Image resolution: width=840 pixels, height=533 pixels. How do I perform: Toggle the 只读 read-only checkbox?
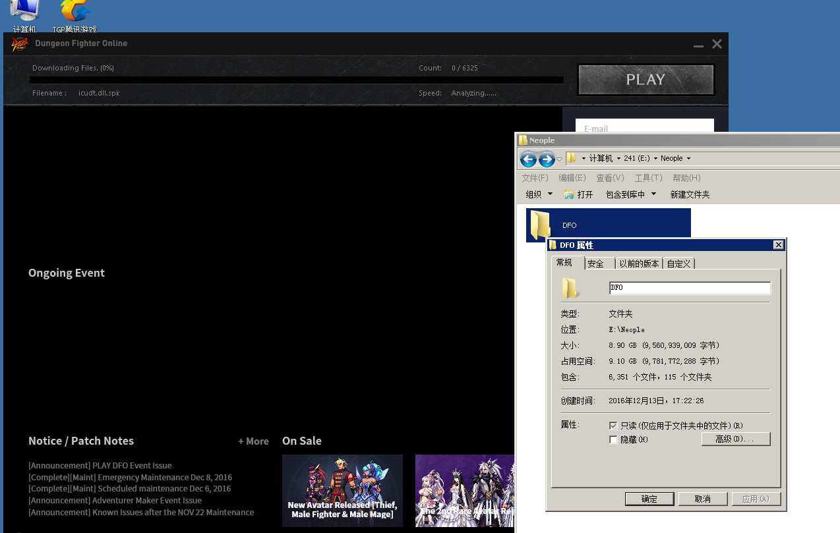click(614, 426)
